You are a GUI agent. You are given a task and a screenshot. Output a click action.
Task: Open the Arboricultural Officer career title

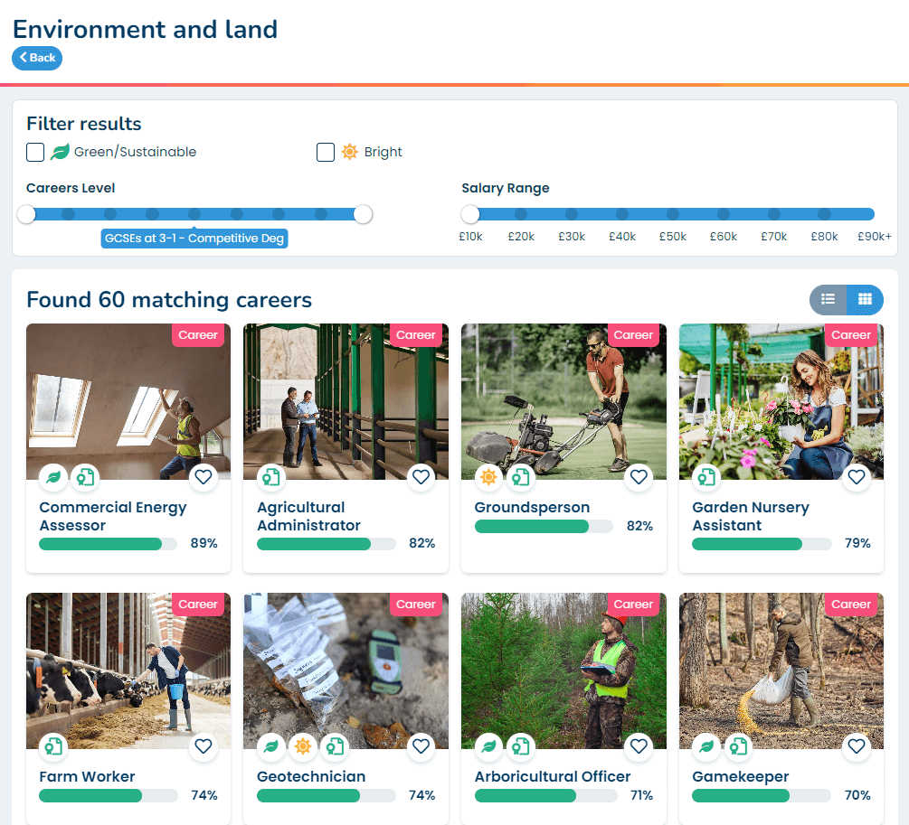[553, 776]
